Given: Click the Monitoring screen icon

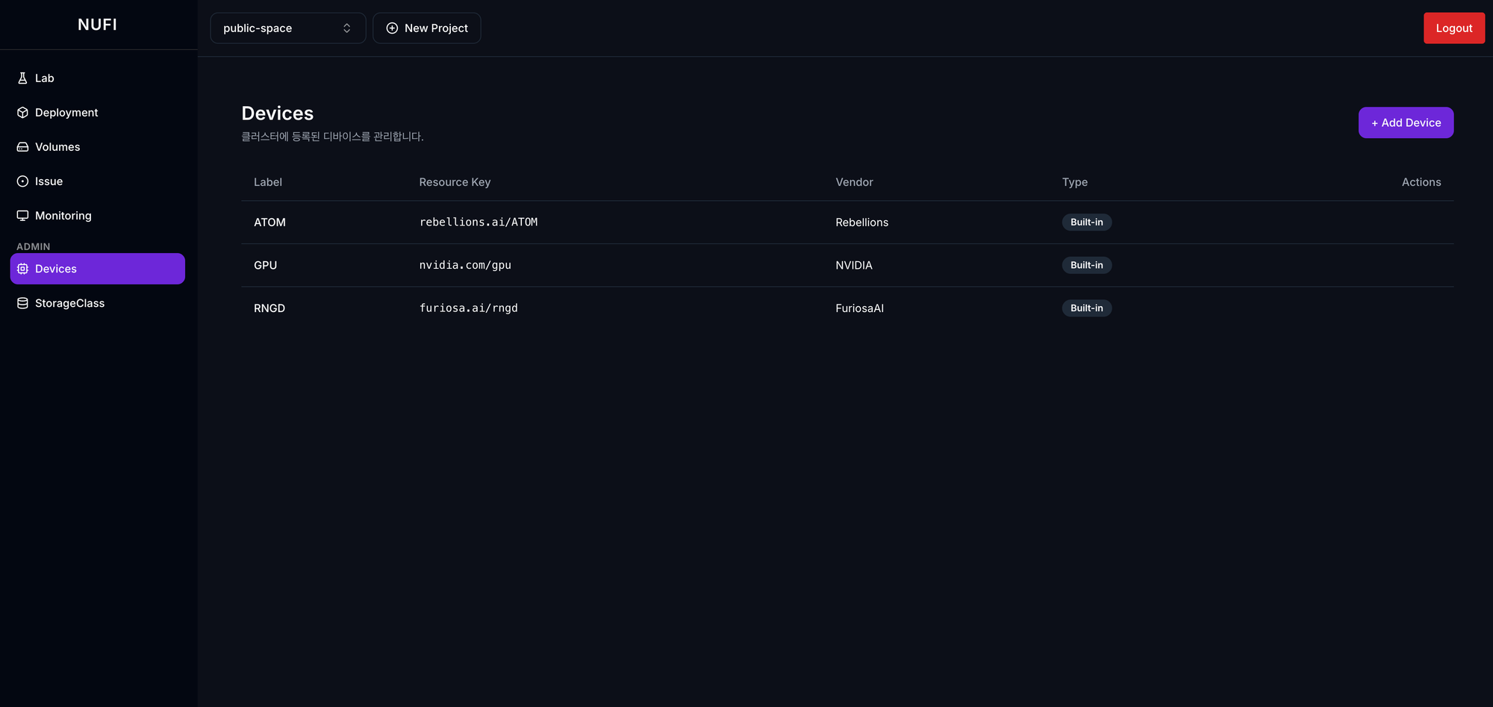Looking at the screenshot, I should [x=22, y=216].
